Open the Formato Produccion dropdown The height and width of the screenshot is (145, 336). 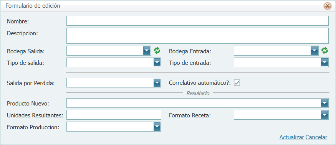pyautogui.click(x=157, y=127)
